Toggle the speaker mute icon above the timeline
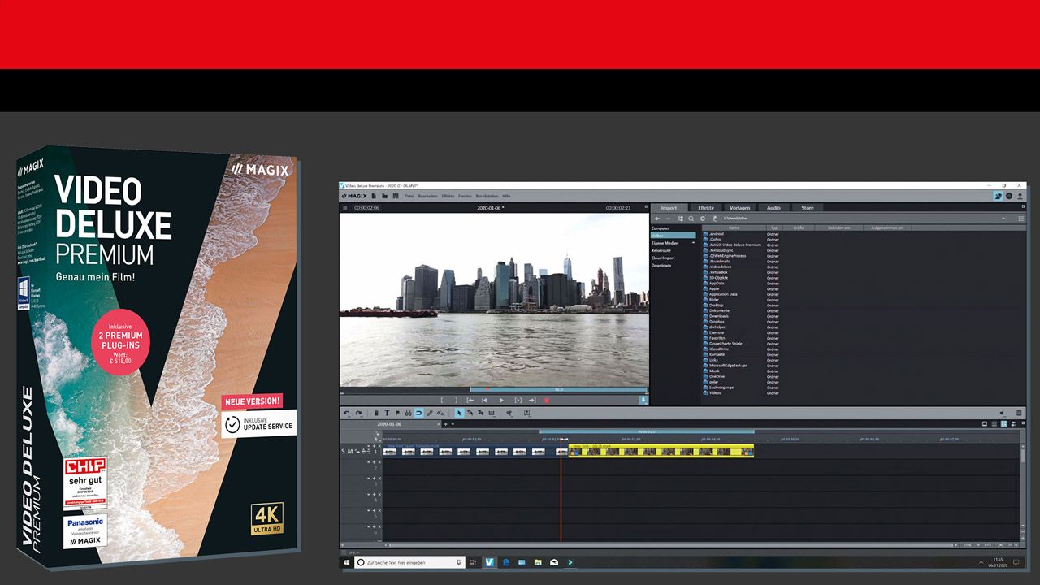The image size is (1040, 585). pos(1002,413)
